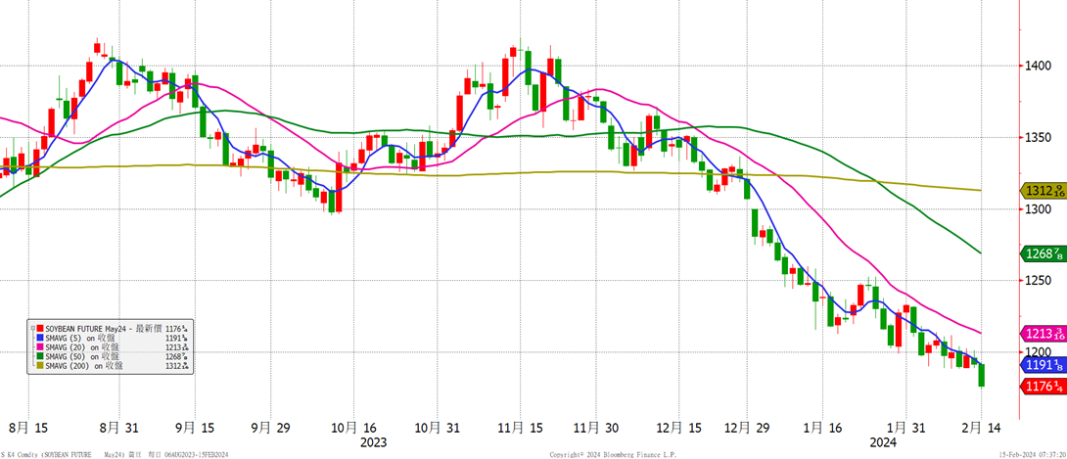The height and width of the screenshot is (459, 1067).
Task: Click the '8月 15' date label
Action: [x=27, y=429]
